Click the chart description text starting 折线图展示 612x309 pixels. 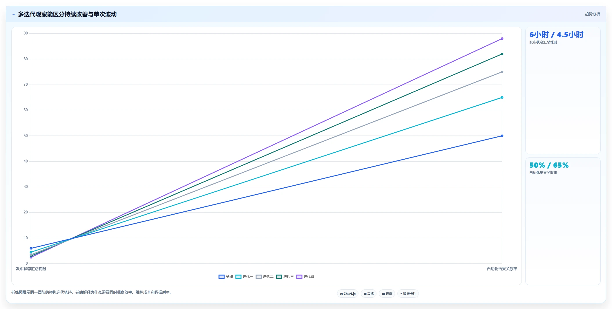(x=92, y=292)
